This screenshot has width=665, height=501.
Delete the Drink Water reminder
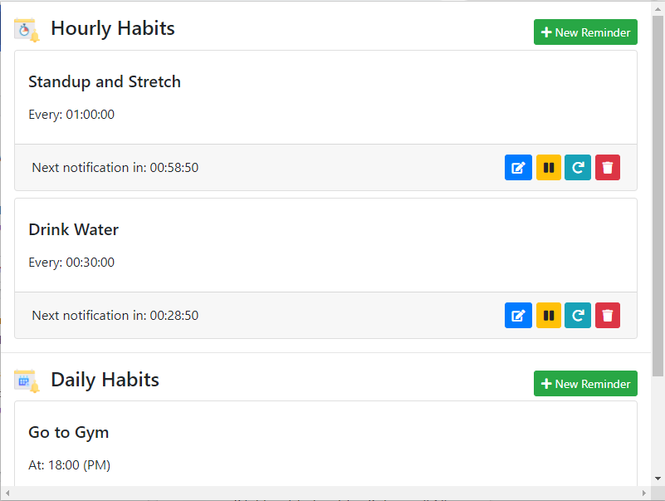pyautogui.click(x=608, y=316)
